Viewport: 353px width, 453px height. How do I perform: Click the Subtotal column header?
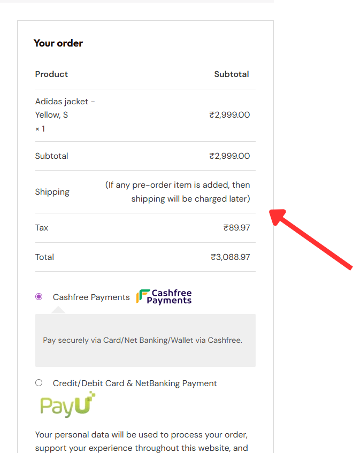click(231, 74)
